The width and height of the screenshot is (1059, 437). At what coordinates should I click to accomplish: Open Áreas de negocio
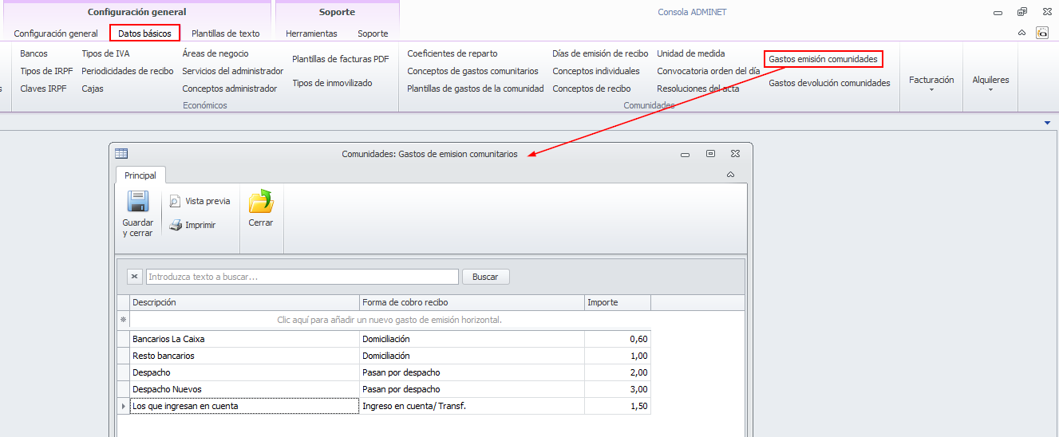click(215, 53)
